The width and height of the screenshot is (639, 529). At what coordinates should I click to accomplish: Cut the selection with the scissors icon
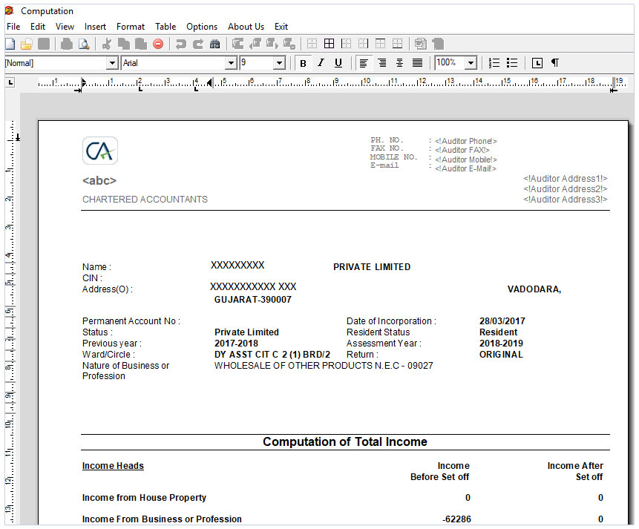tap(107, 44)
